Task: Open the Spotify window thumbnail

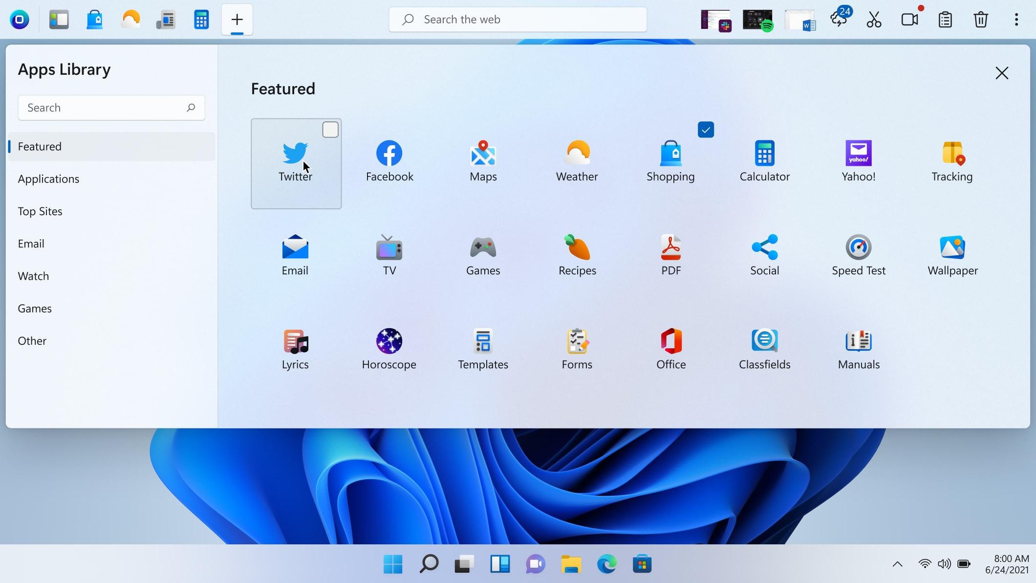Action: (757, 20)
